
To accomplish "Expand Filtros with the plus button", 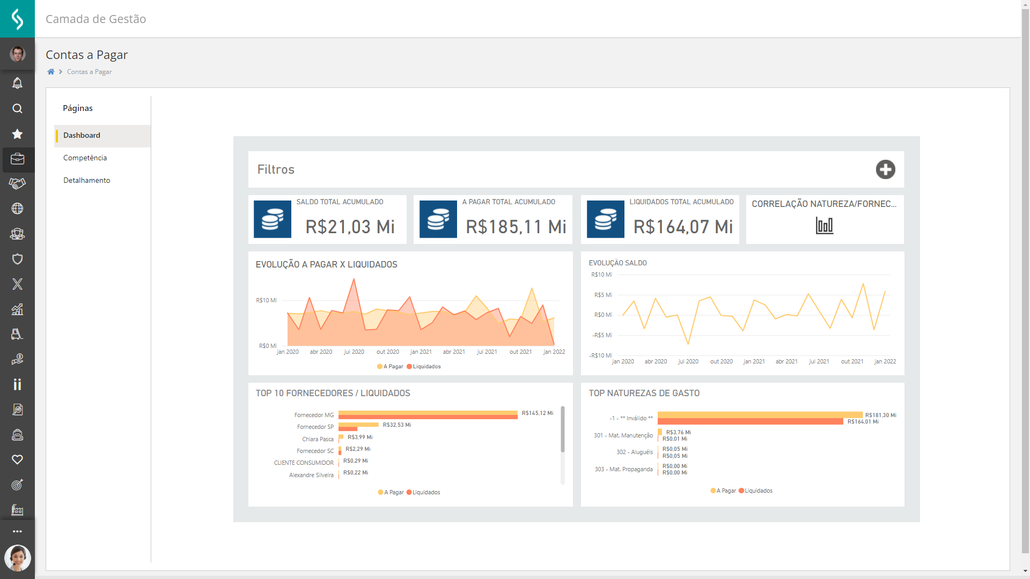I will click(885, 169).
